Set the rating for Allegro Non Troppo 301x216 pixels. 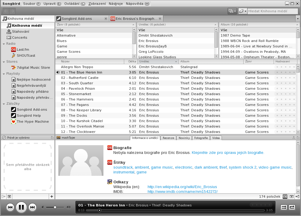point(285,67)
